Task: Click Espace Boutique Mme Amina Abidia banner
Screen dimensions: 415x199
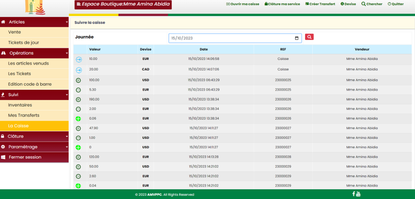Action: pos(123,4)
